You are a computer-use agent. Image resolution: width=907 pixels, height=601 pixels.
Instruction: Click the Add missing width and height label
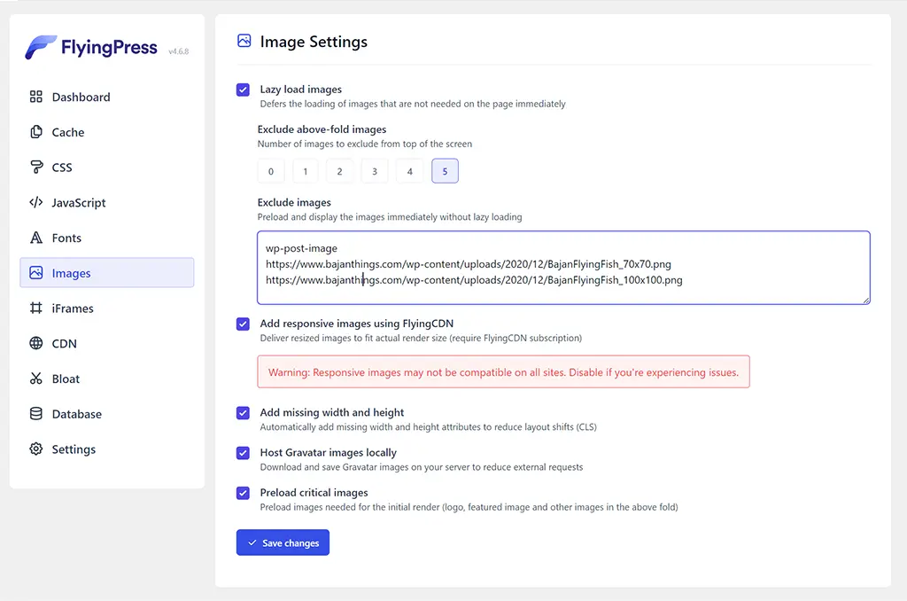click(x=332, y=413)
